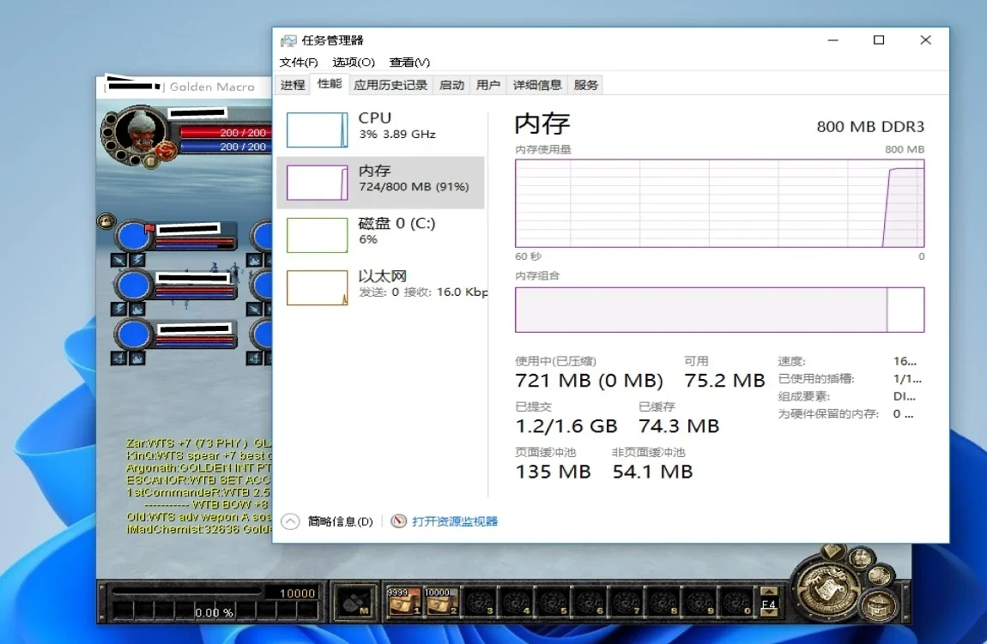Click the up arrow above F4 hotbar page
Viewport: 987px width, 644px height.
pyautogui.click(x=769, y=592)
